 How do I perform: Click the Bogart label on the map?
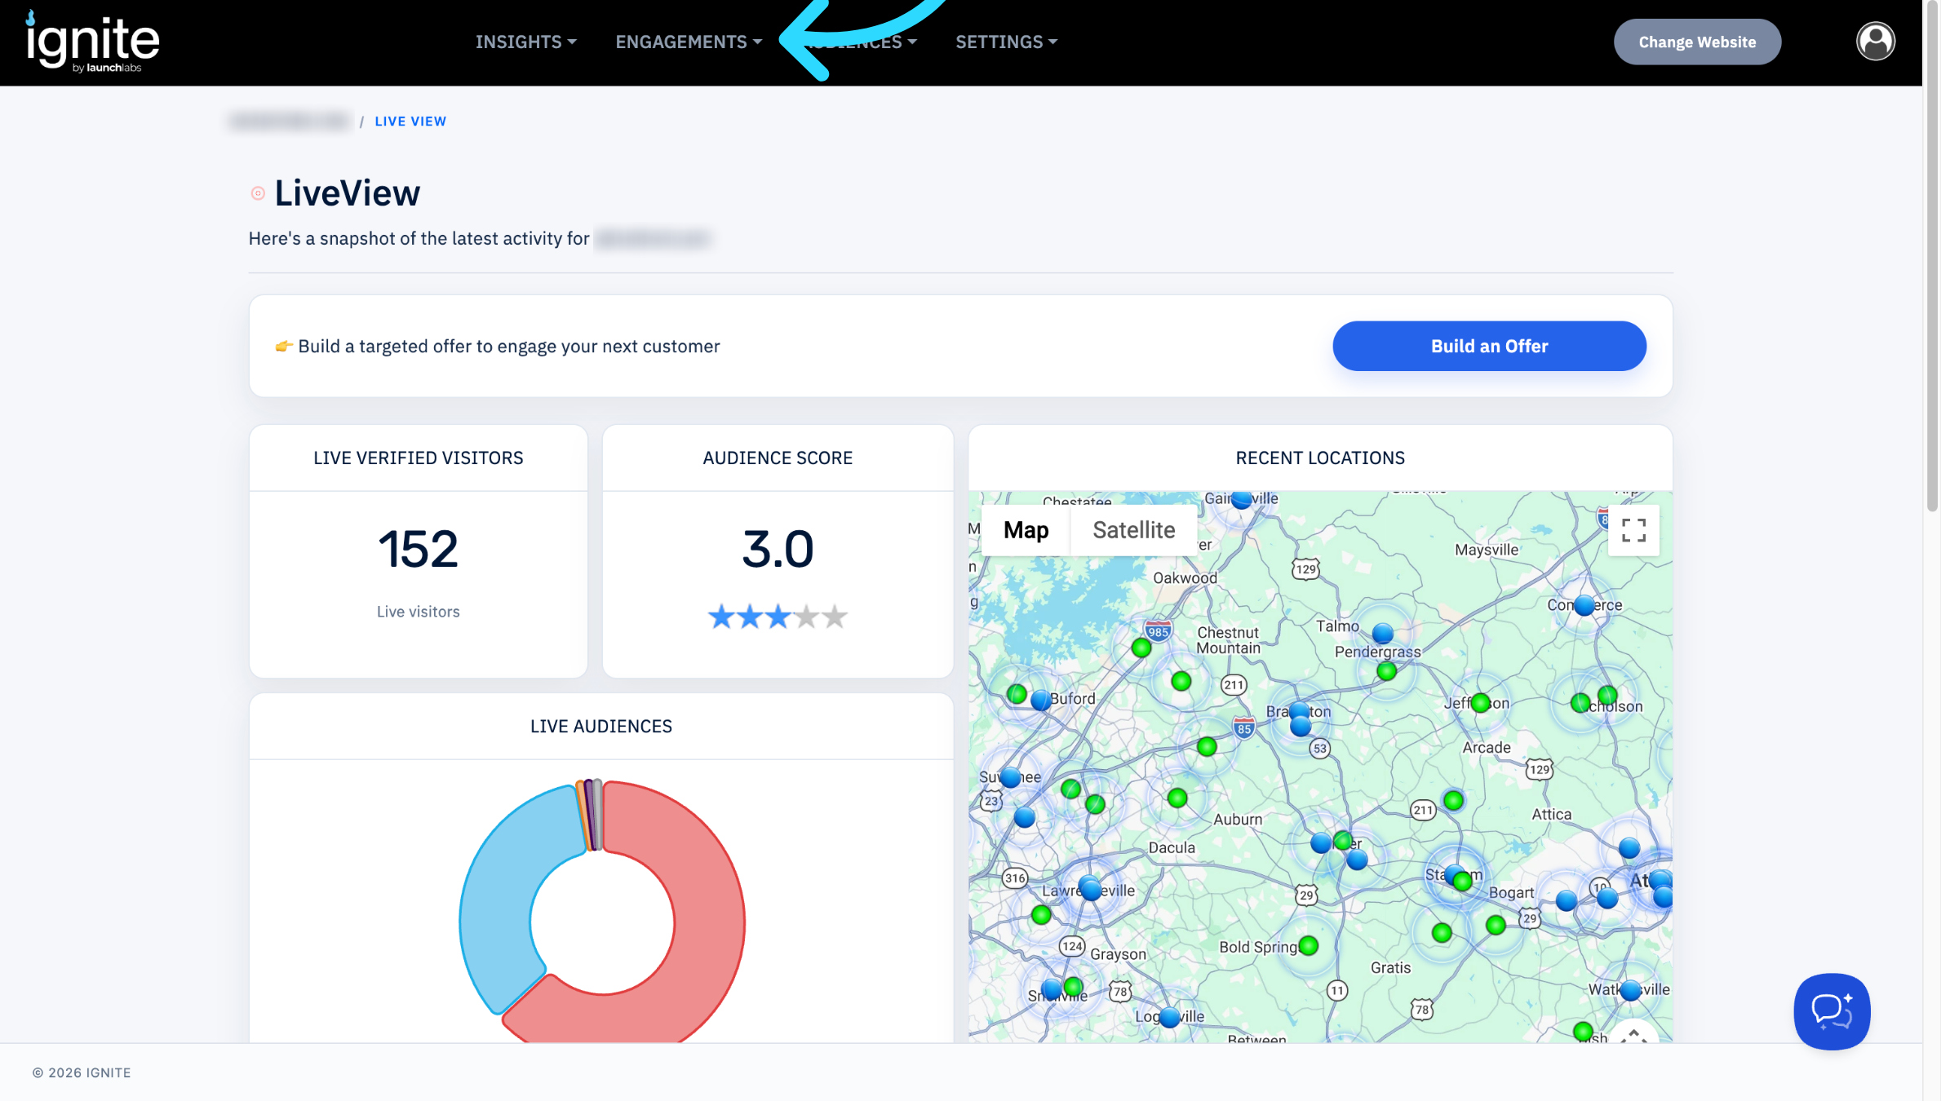point(1511,893)
